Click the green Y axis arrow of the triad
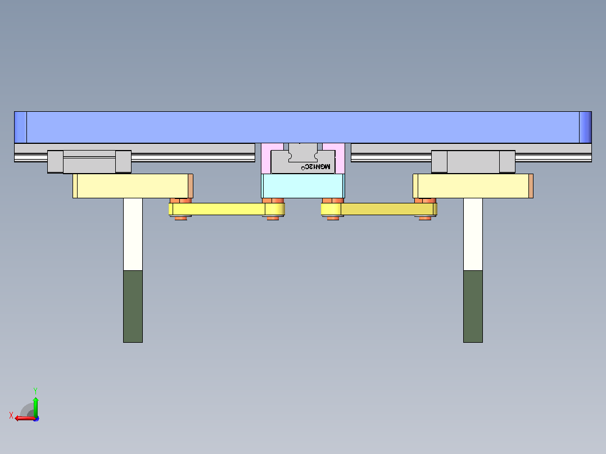Screen dimensions: 606x454 tap(35, 406)
